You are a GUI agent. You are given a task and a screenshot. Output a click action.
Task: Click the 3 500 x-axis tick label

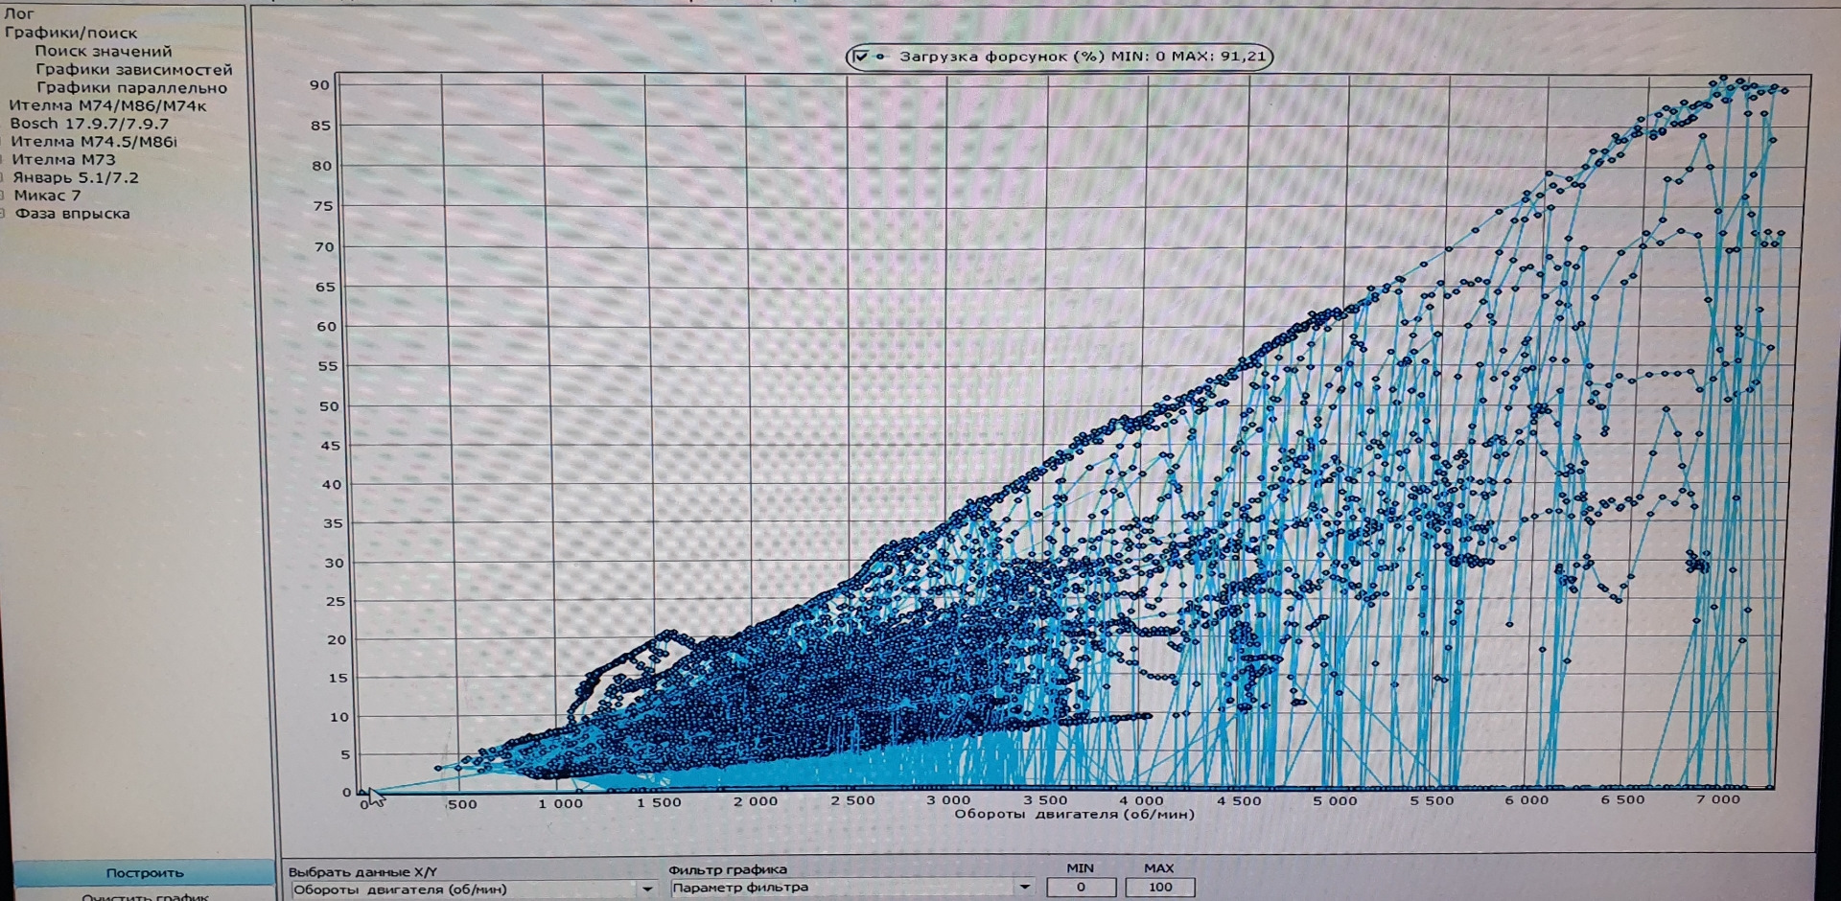pos(1045,800)
